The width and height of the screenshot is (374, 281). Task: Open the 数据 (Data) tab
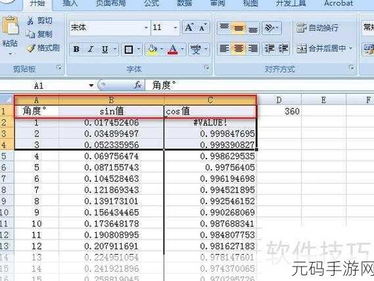(x=185, y=3)
